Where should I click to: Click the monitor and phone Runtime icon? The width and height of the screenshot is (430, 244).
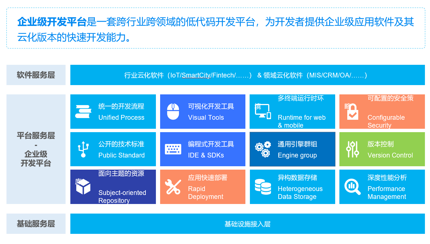[x=263, y=112]
